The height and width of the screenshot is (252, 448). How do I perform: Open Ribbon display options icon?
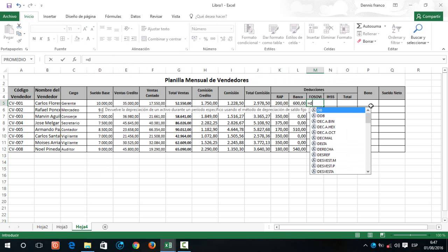(395, 5)
